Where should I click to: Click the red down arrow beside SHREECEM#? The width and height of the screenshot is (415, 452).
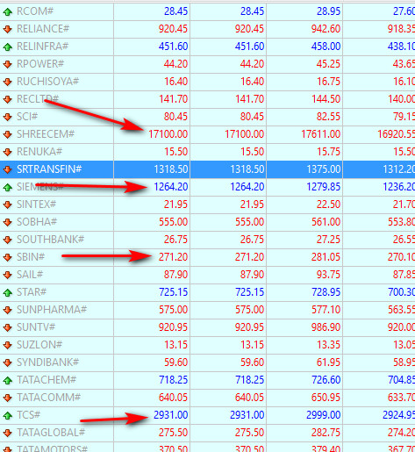pos(8,134)
